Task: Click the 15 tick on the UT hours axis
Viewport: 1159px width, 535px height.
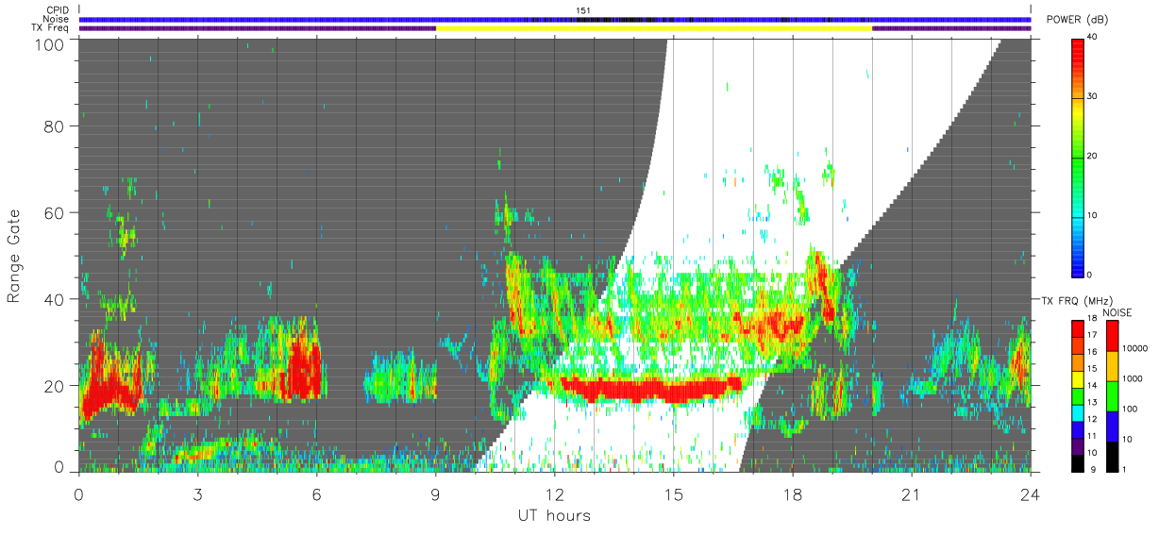Action: pos(673,493)
